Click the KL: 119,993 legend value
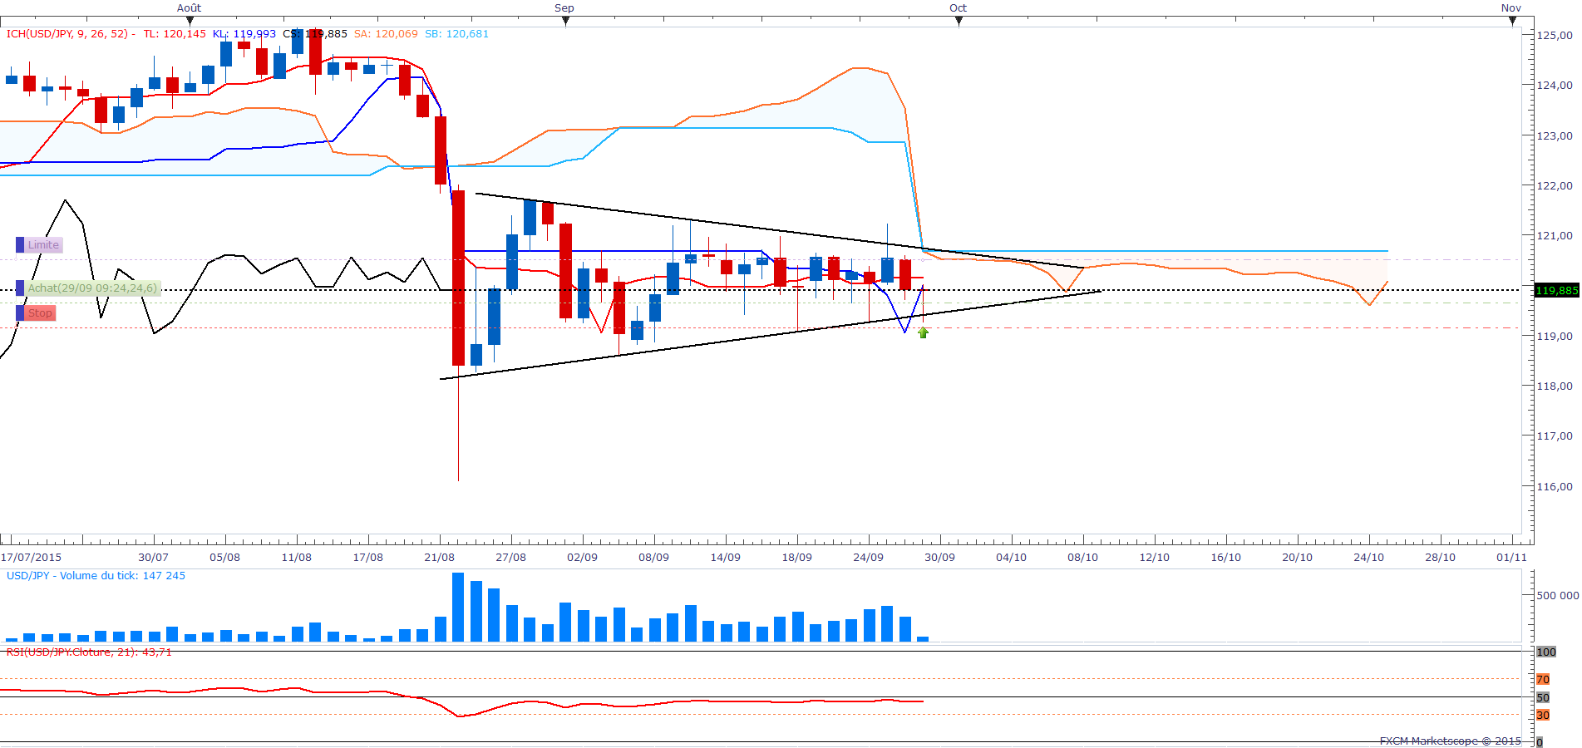Screen dimensions: 1582x748 [x=244, y=34]
